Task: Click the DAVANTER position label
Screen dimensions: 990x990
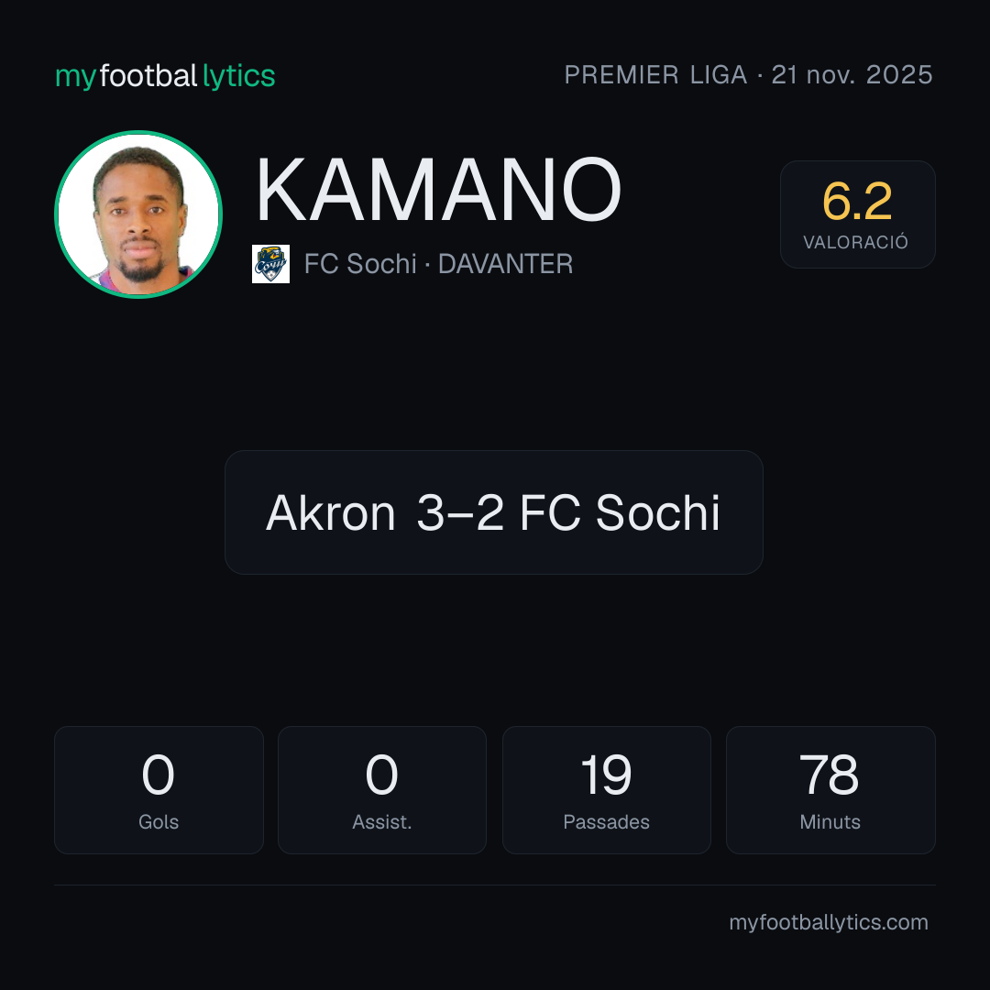Action: [x=505, y=264]
